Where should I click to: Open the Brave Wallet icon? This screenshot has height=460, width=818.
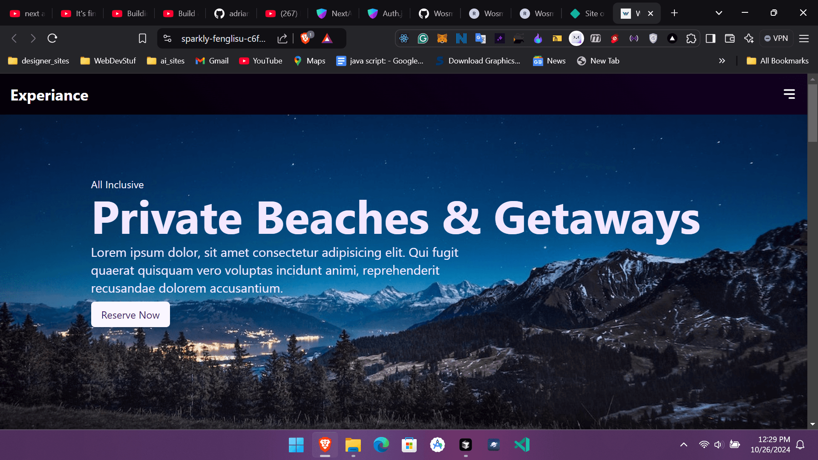coord(729,38)
